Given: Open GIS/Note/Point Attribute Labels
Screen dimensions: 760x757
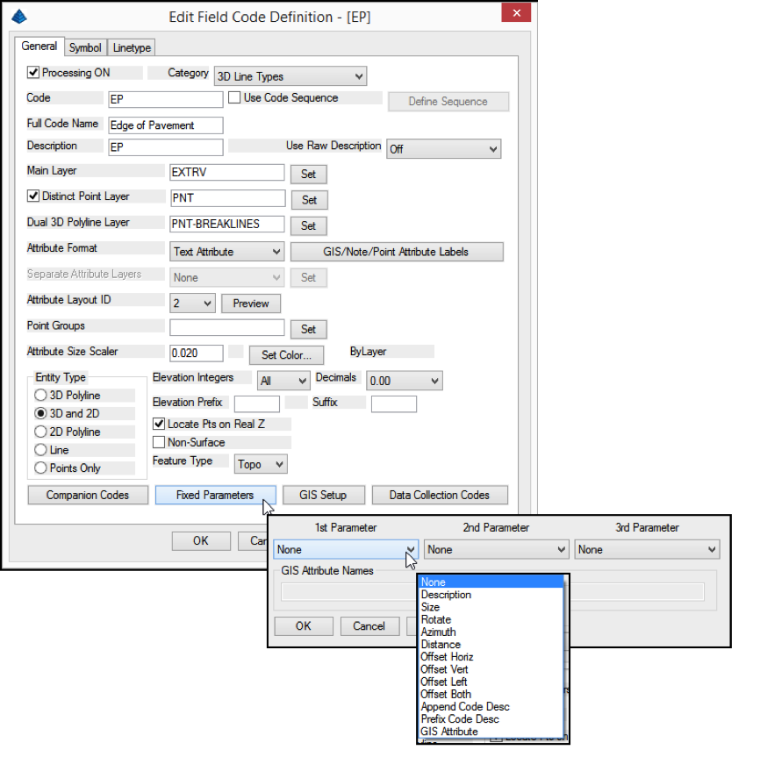Looking at the screenshot, I should tap(397, 252).
